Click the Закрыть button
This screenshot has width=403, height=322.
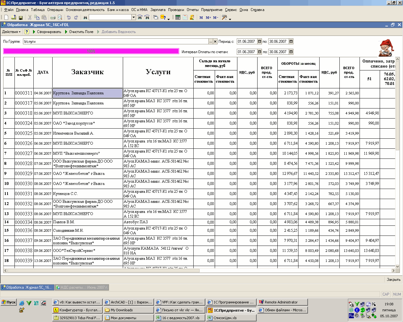point(394,280)
